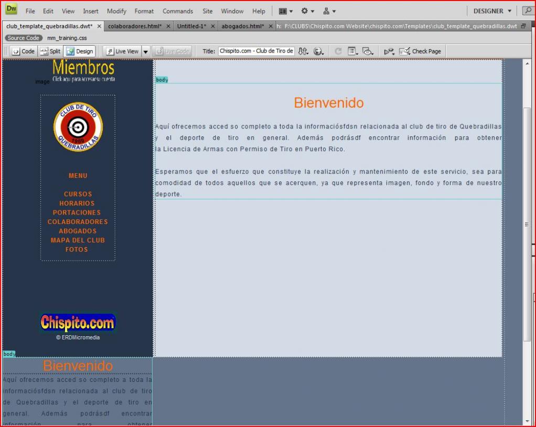Switch to colaboradores.html tab
Viewport: 536px width, 427px height.
point(135,26)
